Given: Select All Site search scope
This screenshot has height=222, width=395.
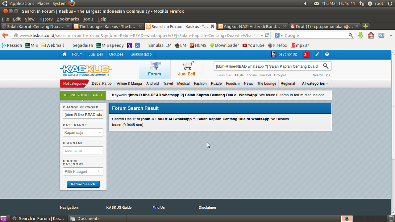Looking at the screenshot, I should pos(239,75).
